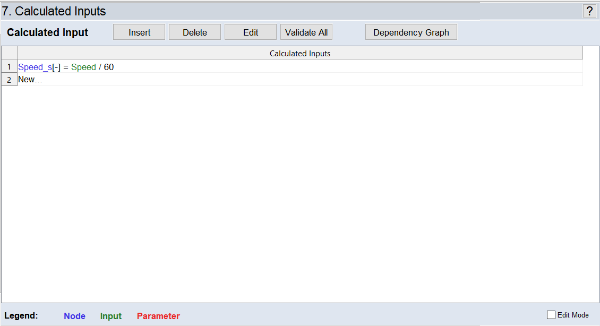Open help via the question mark icon
Screen dimensions: 600x326
coord(589,11)
